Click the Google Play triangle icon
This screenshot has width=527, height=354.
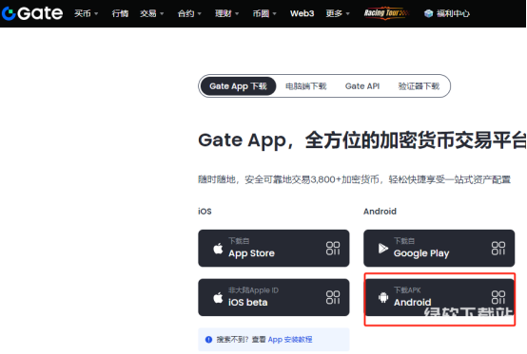tap(383, 249)
